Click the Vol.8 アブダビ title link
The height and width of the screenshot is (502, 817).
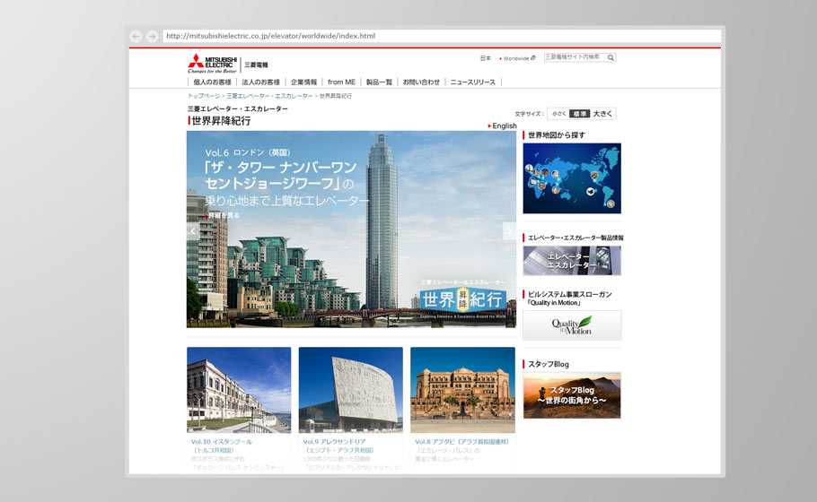pos(461,442)
